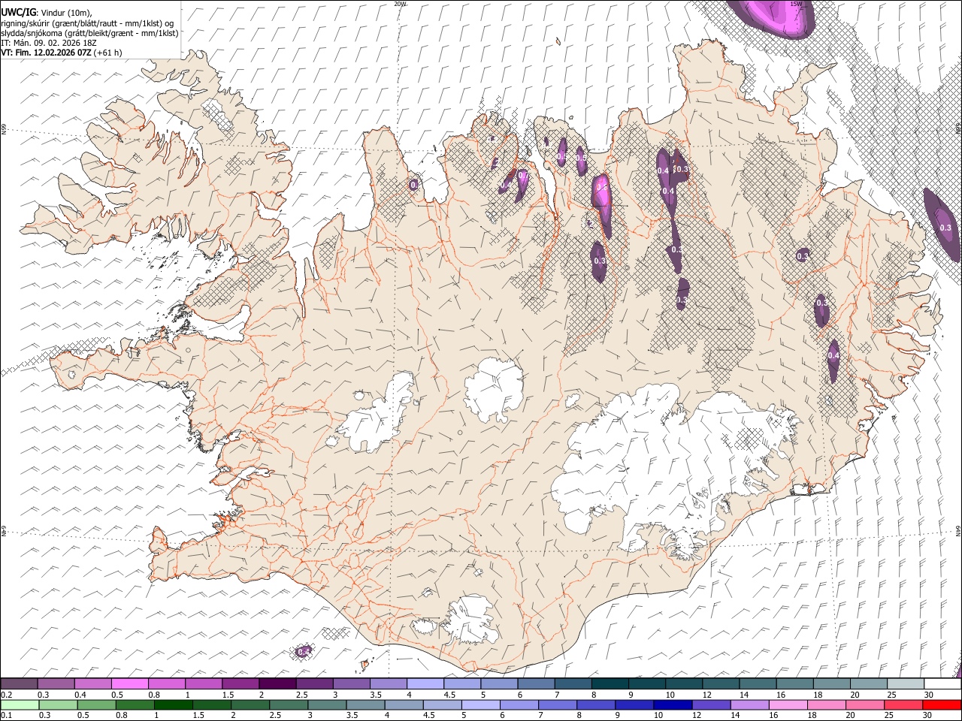This screenshot has width=962, height=721.
Task: Click the pale green 0.1–0.3 swatch in lower scale
Action: pyautogui.click(x=20, y=705)
